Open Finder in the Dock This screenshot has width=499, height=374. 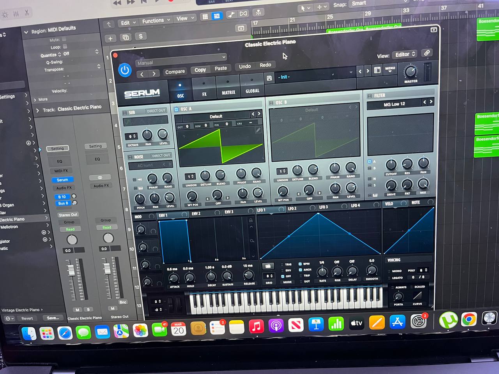click(29, 333)
